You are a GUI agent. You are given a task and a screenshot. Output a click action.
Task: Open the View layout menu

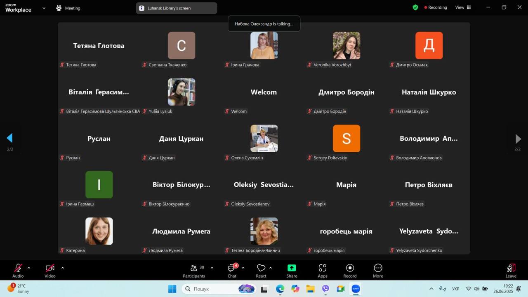coord(463,7)
